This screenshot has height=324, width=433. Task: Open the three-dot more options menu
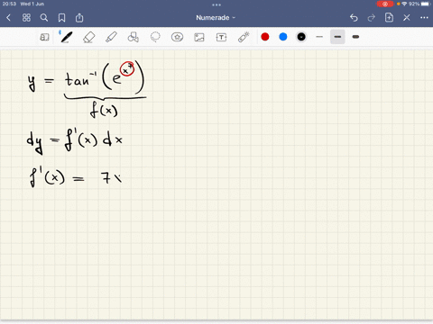click(424, 18)
